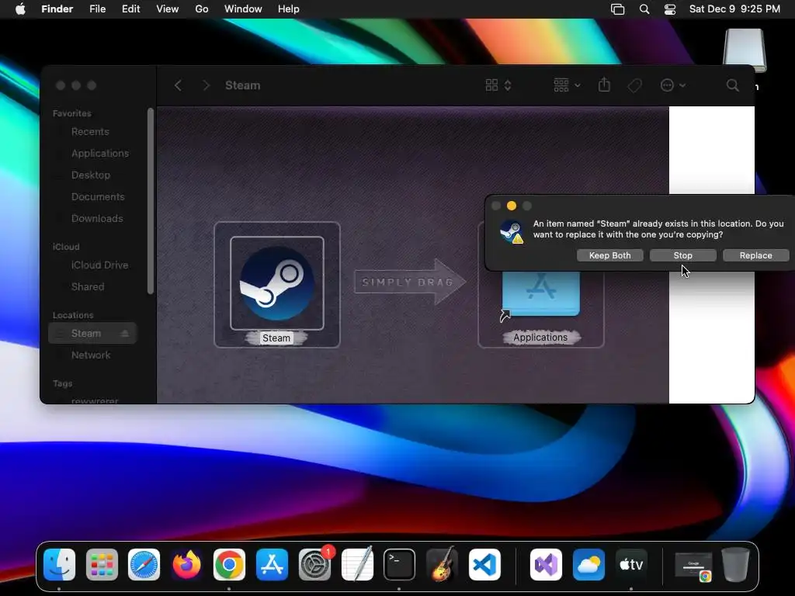Open Downloads in the sidebar
Screen dimensions: 795x596
click(97, 218)
